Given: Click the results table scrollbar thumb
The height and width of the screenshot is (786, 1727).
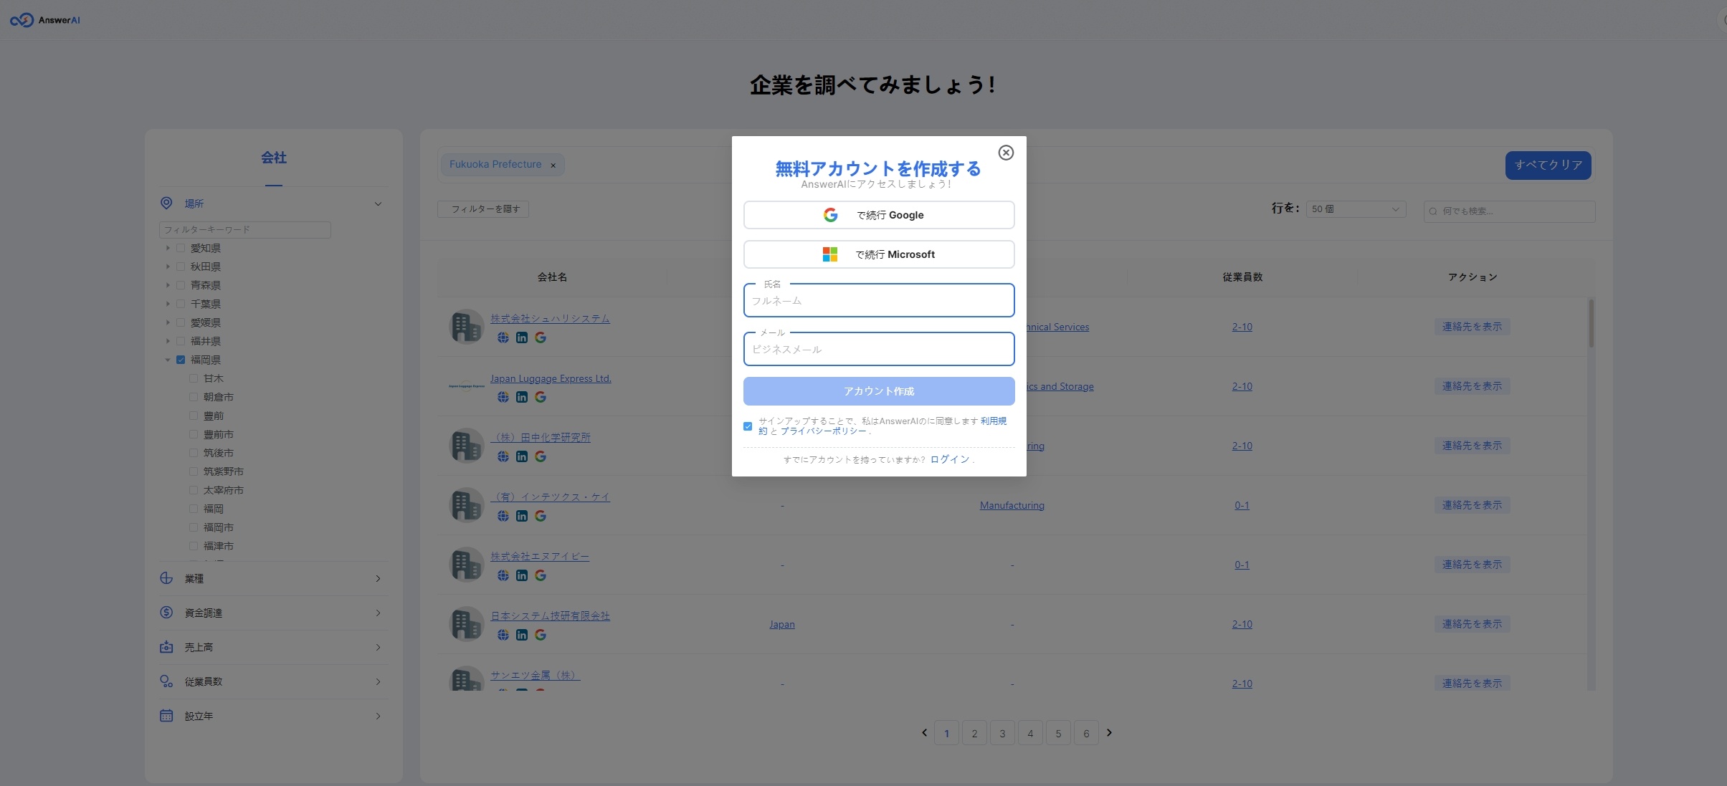Looking at the screenshot, I should point(1591,324).
